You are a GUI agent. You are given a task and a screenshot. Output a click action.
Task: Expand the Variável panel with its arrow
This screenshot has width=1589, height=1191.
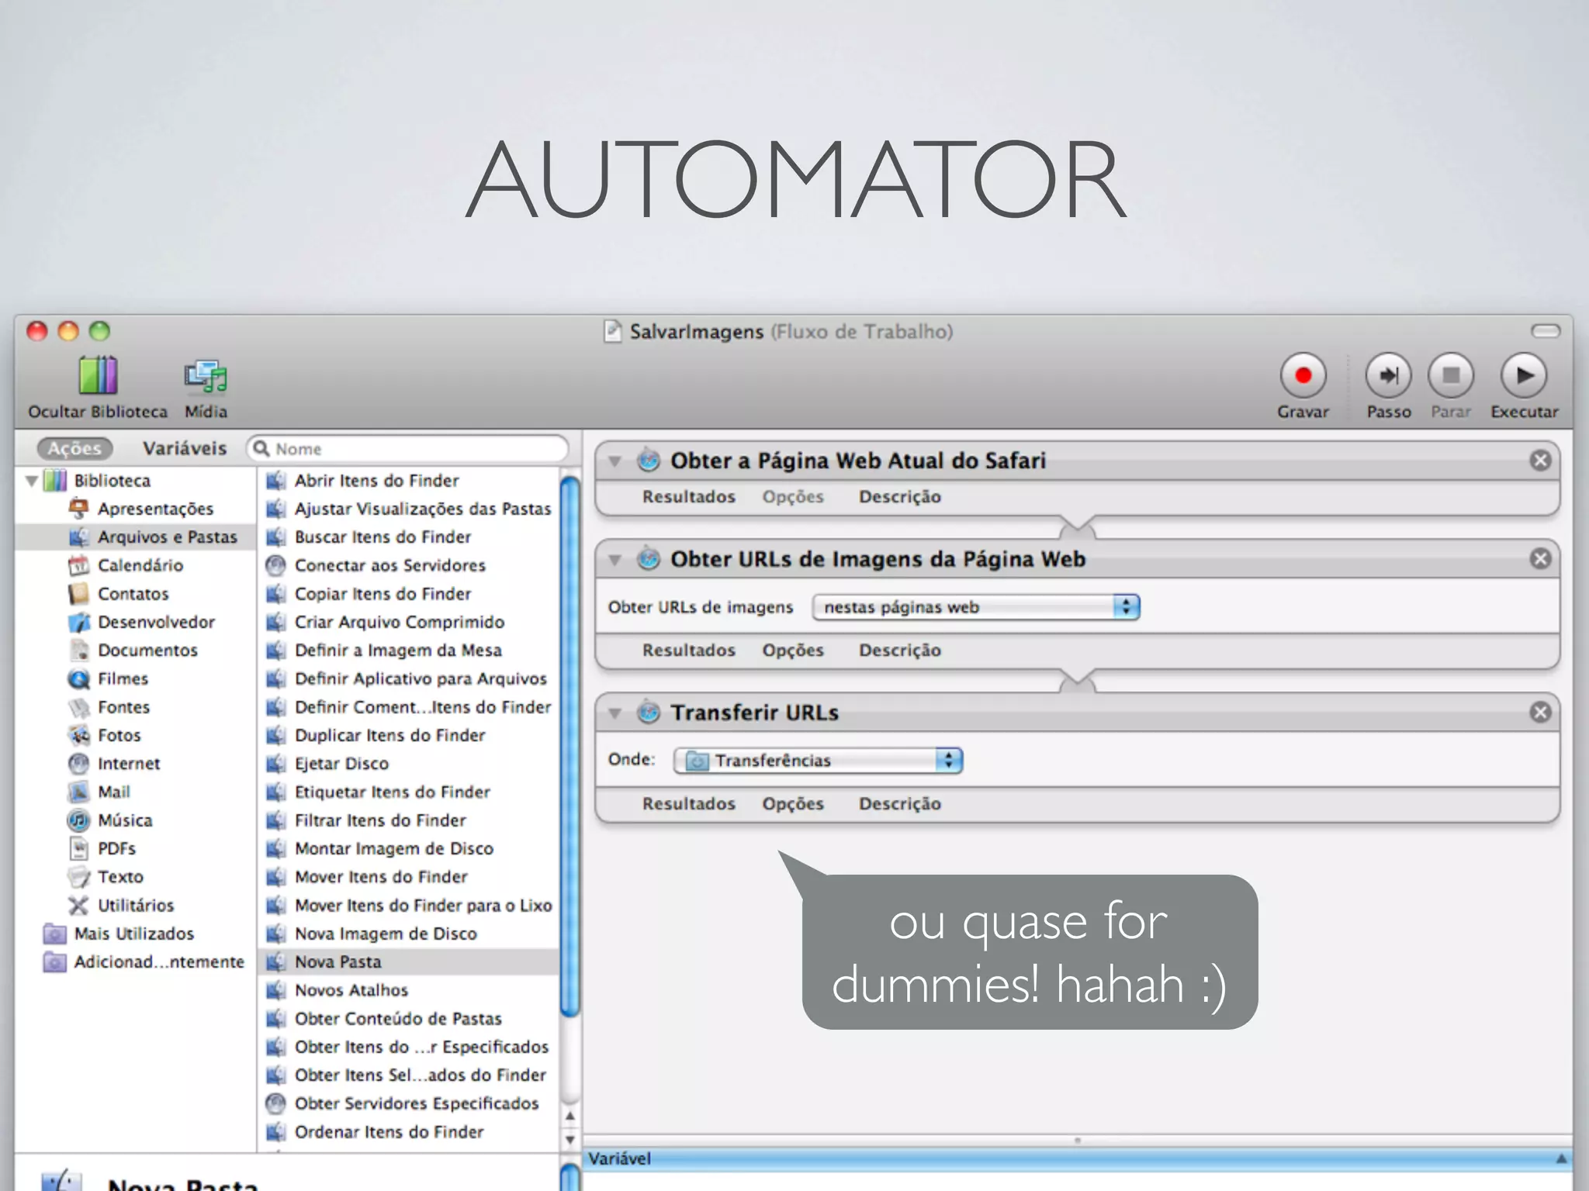click(x=1561, y=1158)
